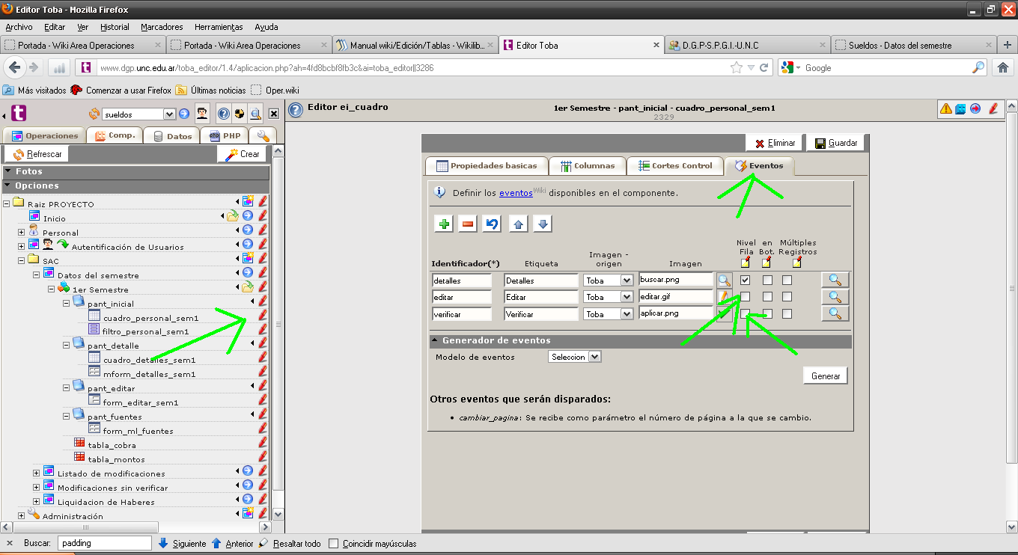This screenshot has height=555, width=1018.
Task: Enable 'Coincidir mayúsculas' checkbox in find bar
Action: click(334, 544)
